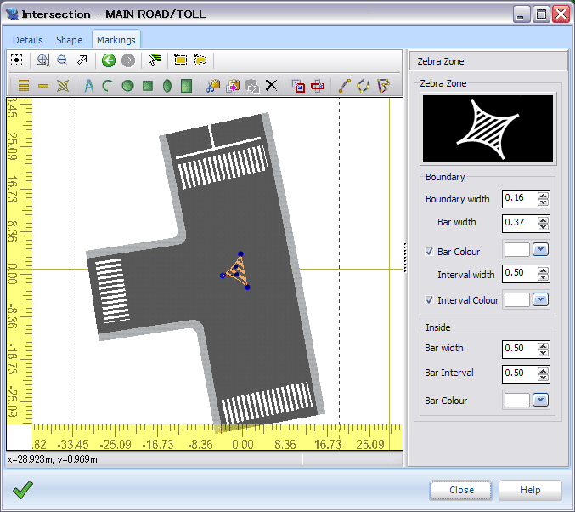The width and height of the screenshot is (575, 512).
Task: Click the Inside Bar Colour white swatch
Action: click(x=516, y=400)
